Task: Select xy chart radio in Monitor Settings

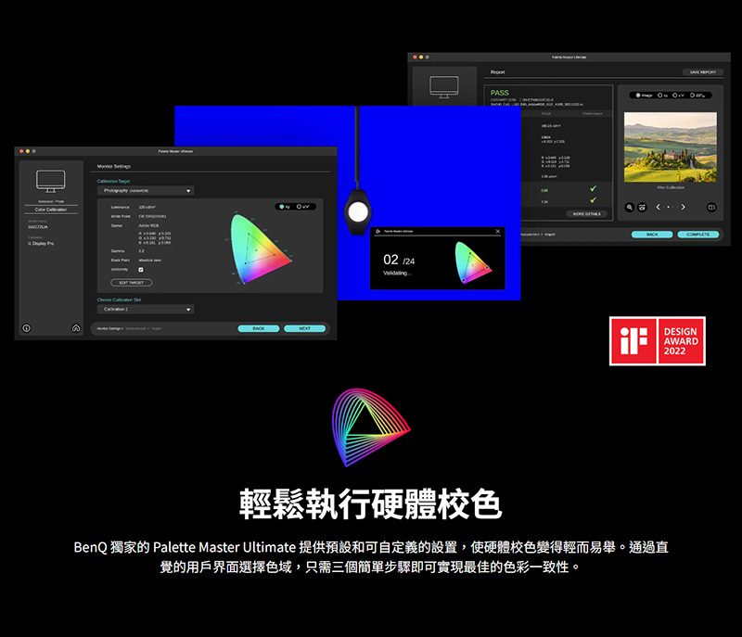Action: (282, 207)
